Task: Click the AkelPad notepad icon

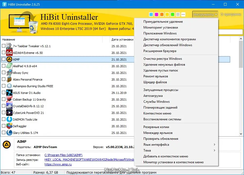Action: click(9, 66)
